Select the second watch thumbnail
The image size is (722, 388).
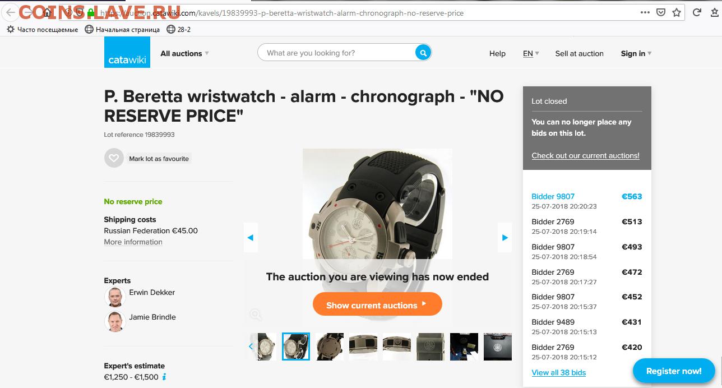click(x=295, y=347)
